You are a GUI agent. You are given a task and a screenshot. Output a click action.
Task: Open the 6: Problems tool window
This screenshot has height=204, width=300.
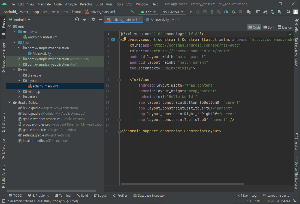[x=38, y=195]
